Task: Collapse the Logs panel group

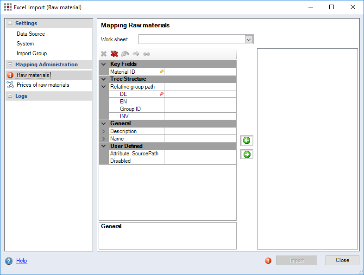Action: pos(10,96)
